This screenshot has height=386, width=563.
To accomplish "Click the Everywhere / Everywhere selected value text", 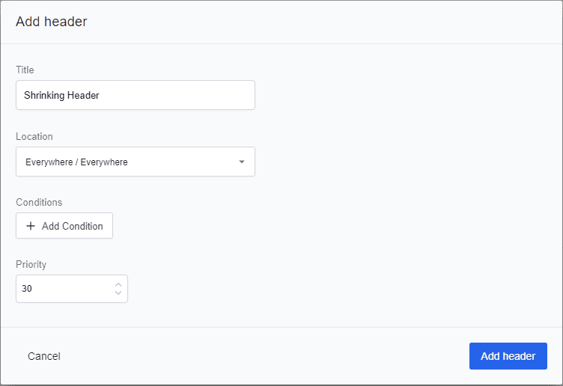I will (x=76, y=162).
